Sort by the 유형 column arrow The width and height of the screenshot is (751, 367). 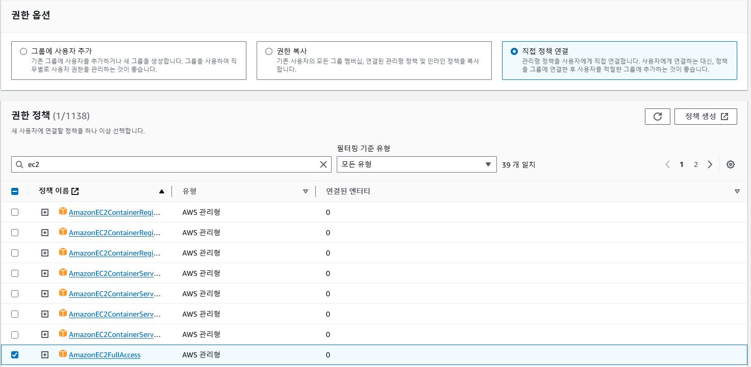306,191
